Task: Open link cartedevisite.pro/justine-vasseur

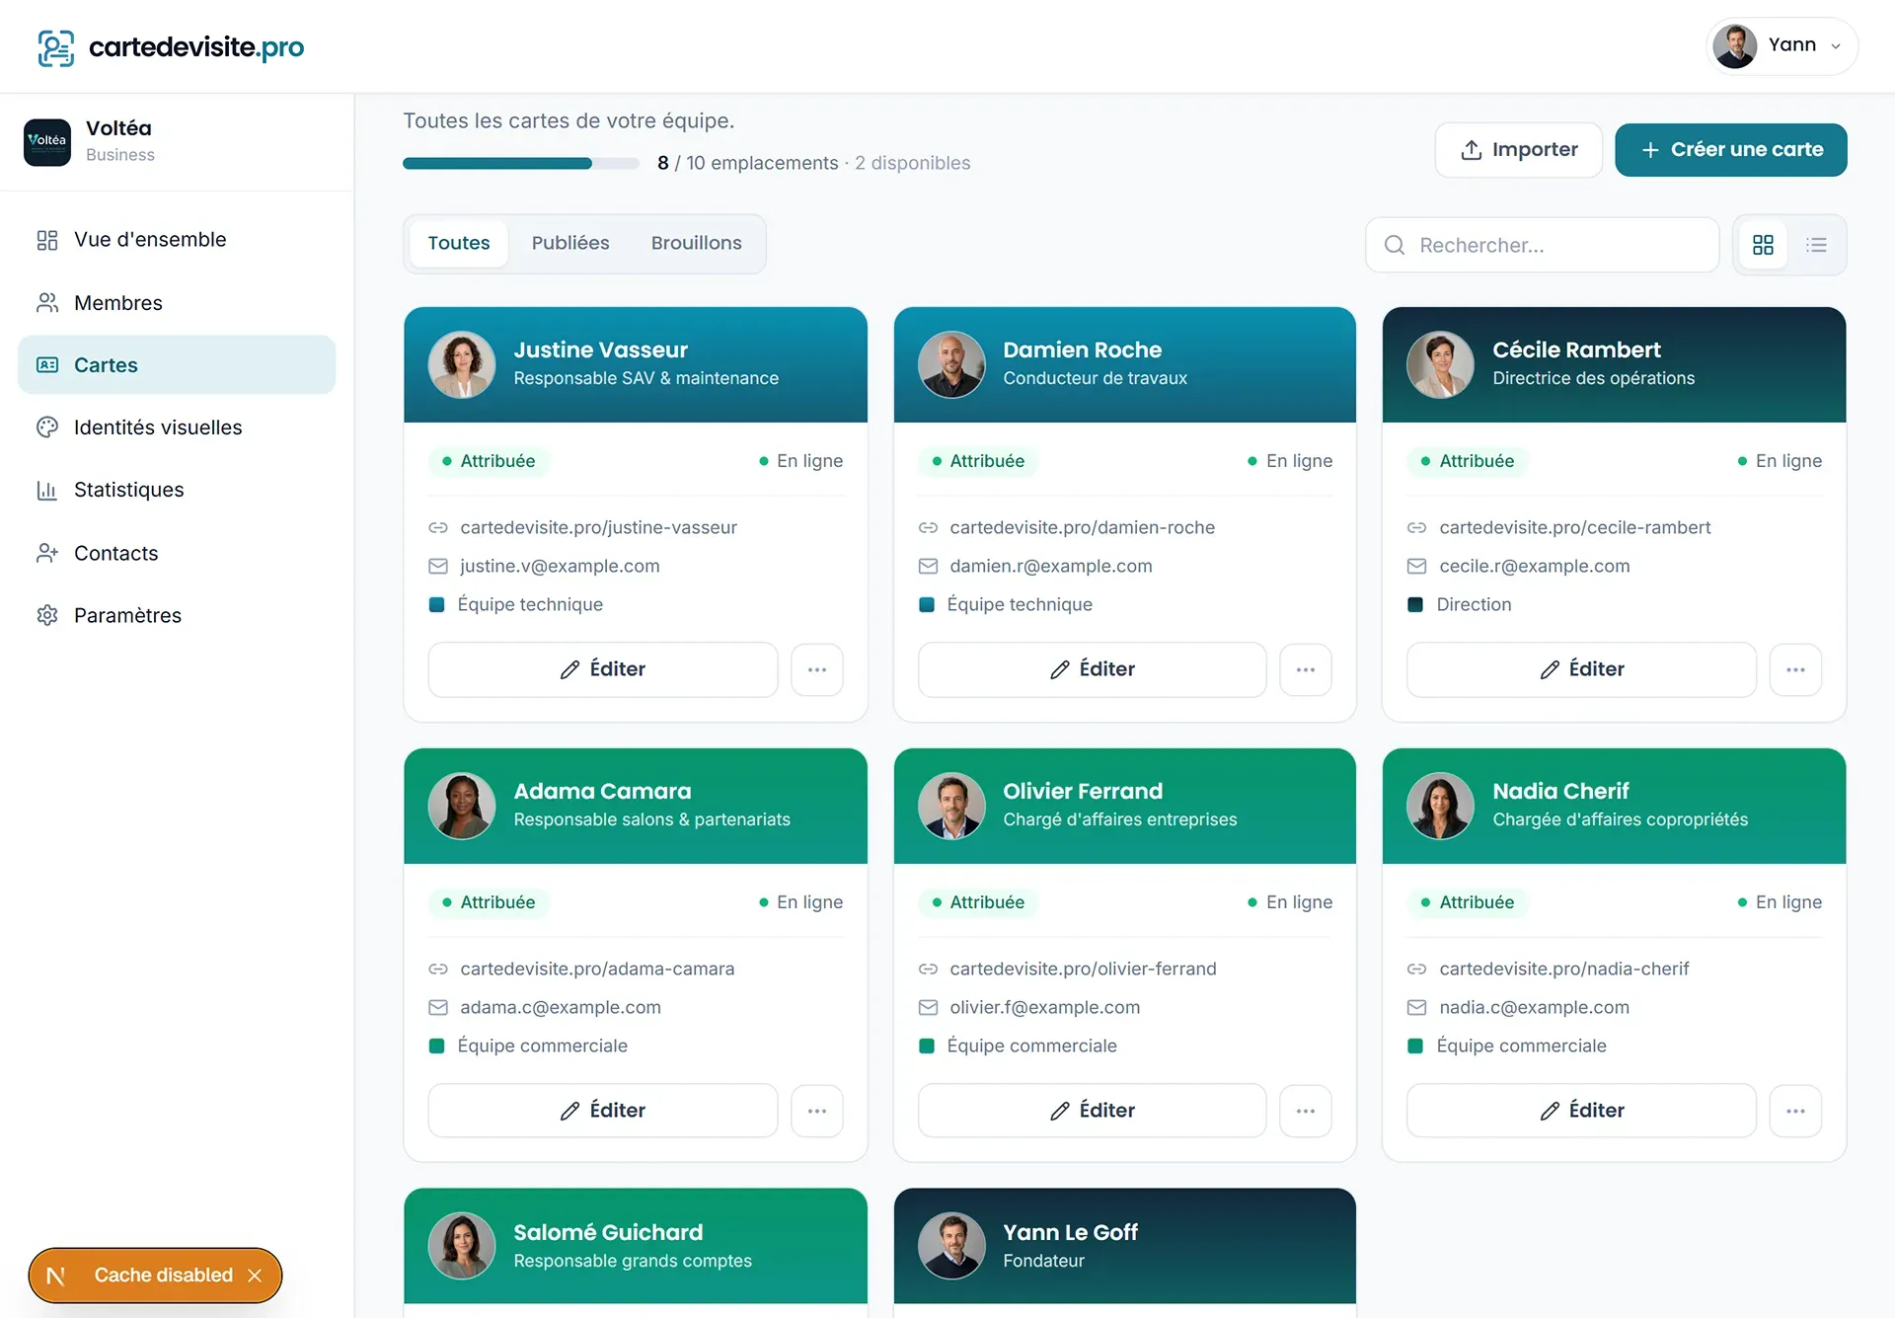Action: click(x=598, y=528)
